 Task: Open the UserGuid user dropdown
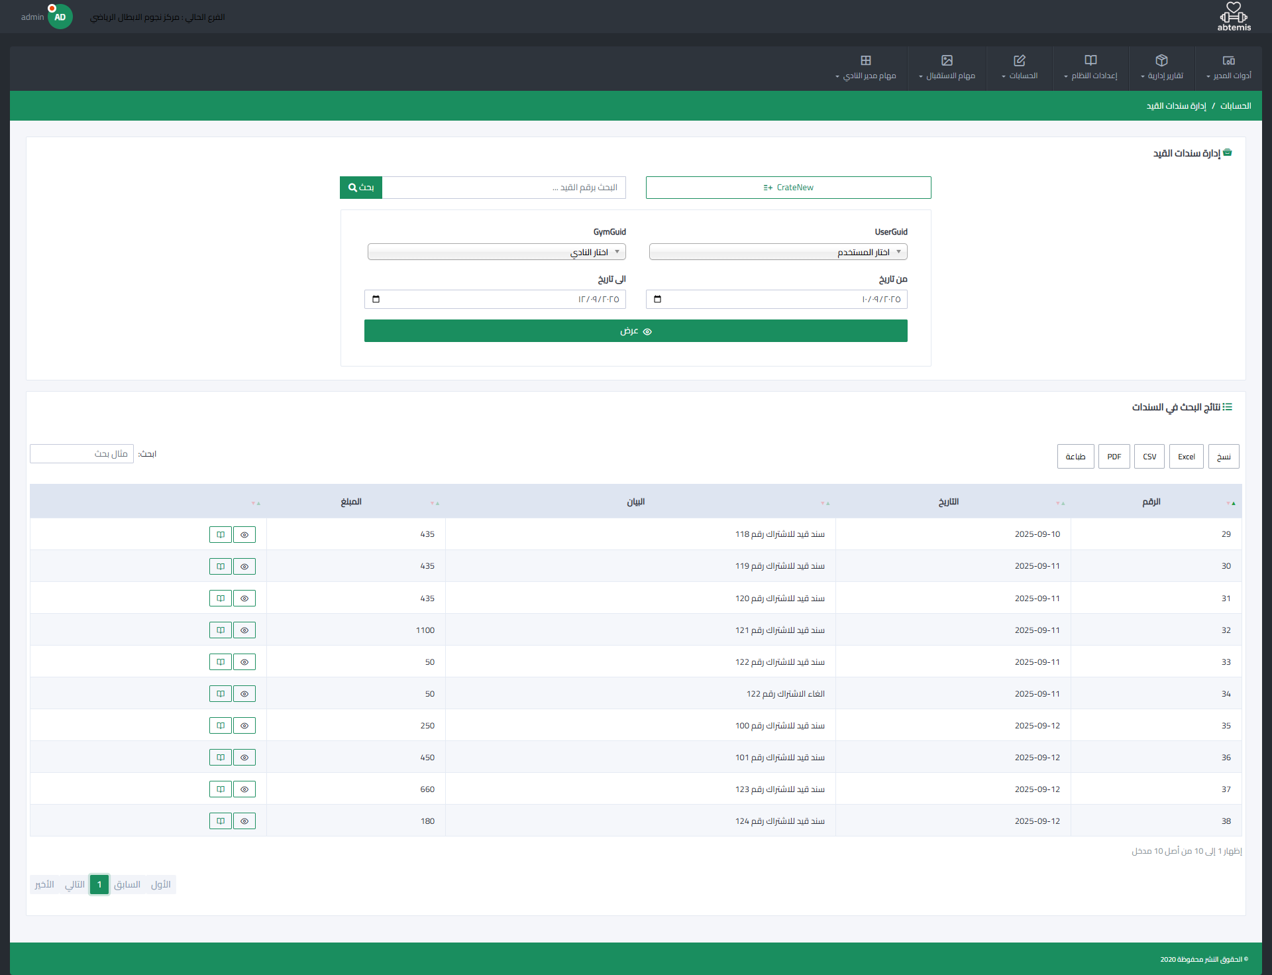(778, 253)
